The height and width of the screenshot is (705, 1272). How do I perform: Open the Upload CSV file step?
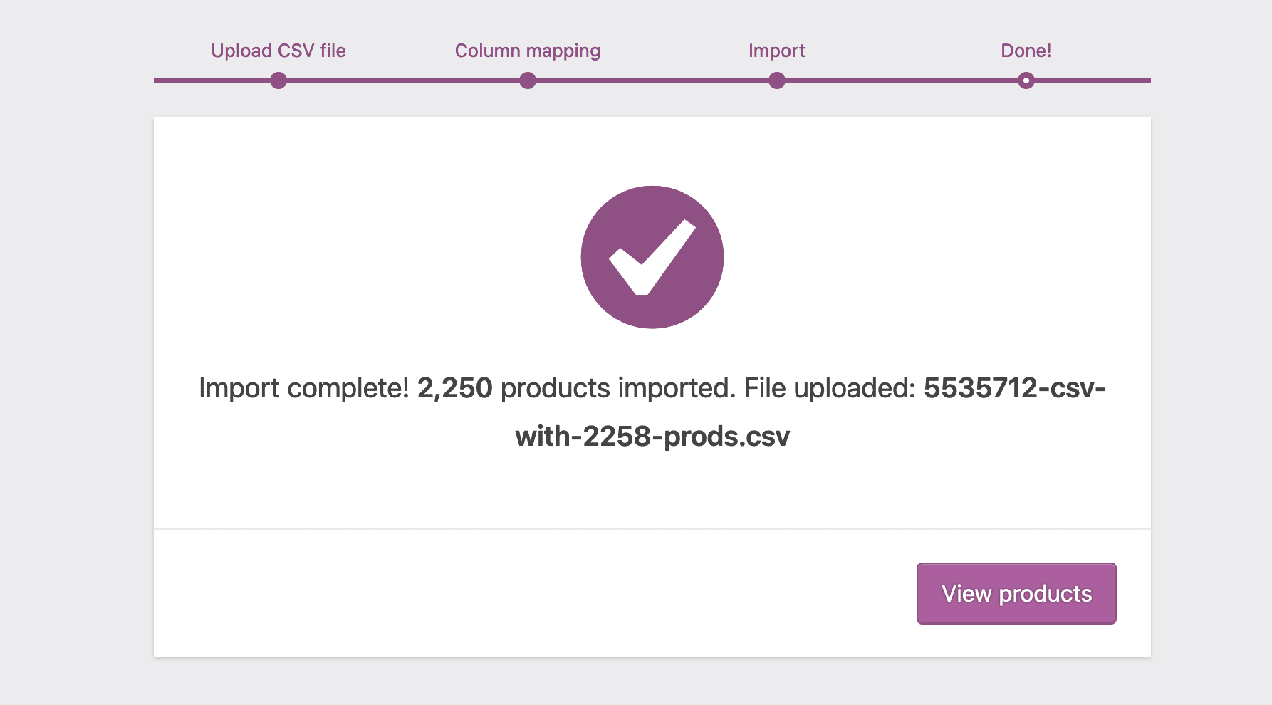coord(278,51)
